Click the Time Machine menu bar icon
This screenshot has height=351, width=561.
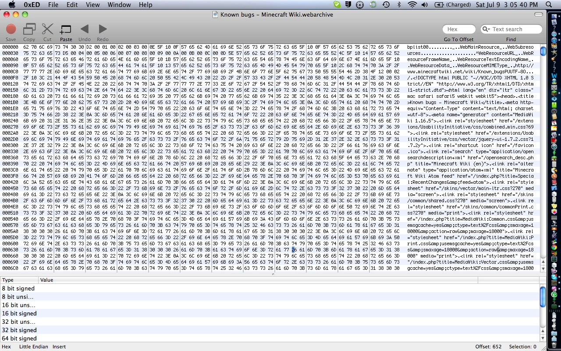click(x=386, y=5)
